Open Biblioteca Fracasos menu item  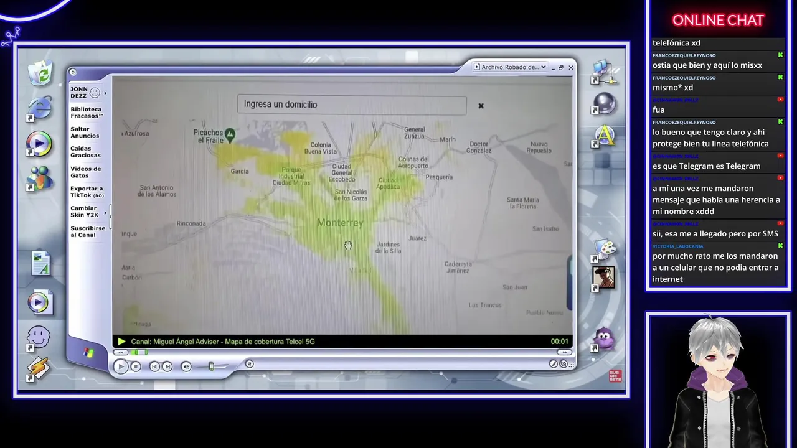tap(87, 113)
